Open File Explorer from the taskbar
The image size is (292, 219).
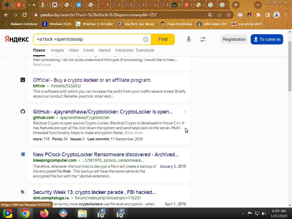click(82, 213)
